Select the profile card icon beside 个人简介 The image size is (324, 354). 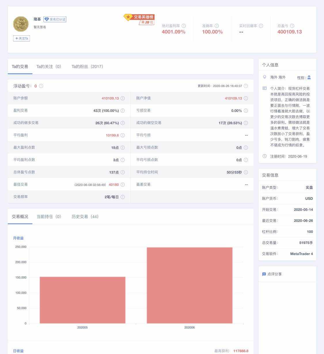click(265, 88)
